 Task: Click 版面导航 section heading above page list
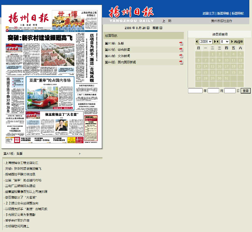pos(111,36)
